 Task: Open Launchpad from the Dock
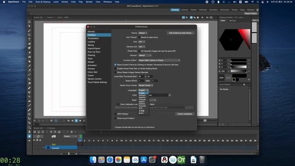click(101, 160)
